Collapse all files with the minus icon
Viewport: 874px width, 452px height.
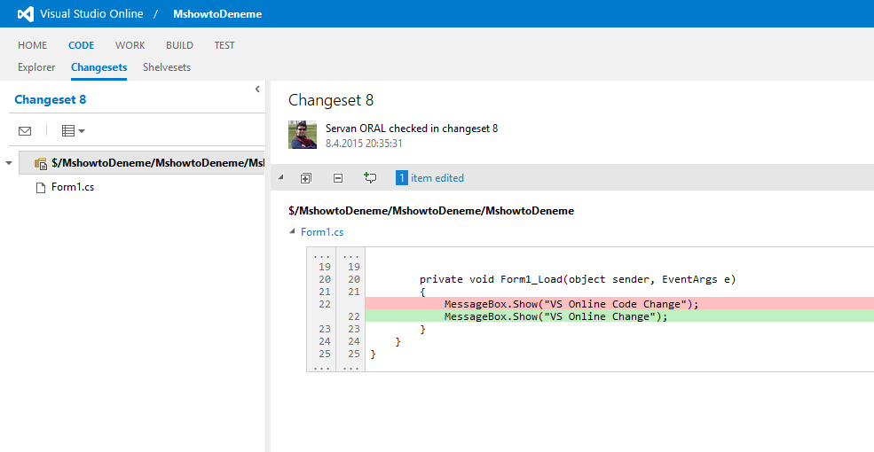coord(338,178)
